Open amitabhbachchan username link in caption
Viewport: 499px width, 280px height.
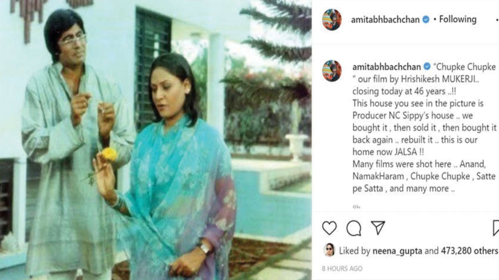click(x=387, y=67)
